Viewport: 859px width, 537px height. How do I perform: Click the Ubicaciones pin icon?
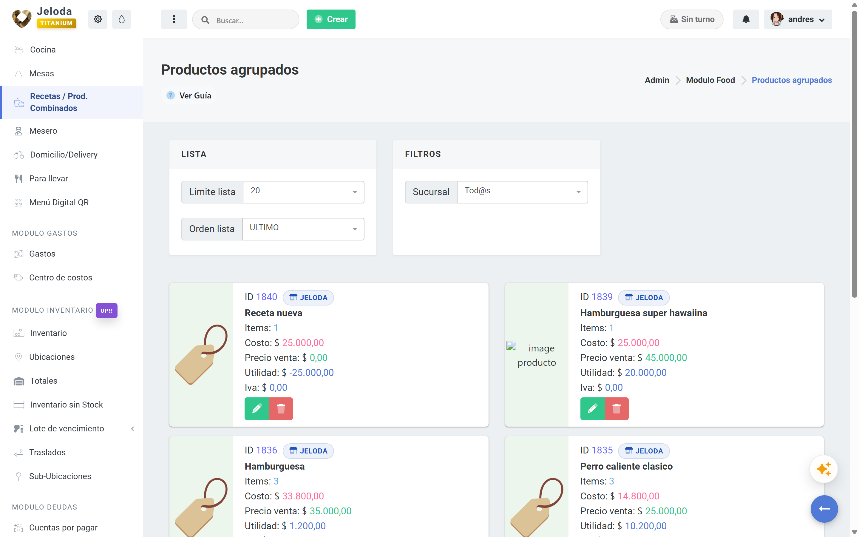pos(18,357)
